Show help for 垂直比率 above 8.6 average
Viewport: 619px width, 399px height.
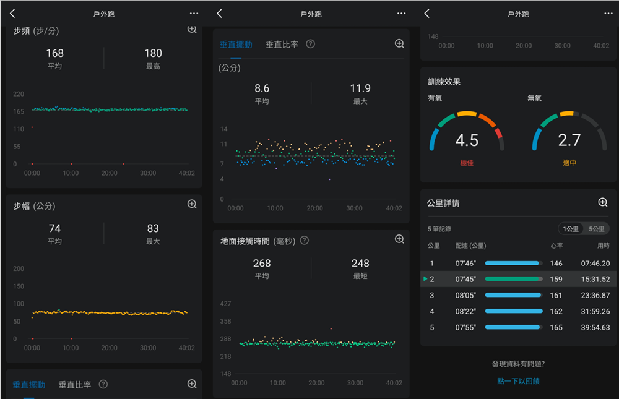tap(311, 45)
